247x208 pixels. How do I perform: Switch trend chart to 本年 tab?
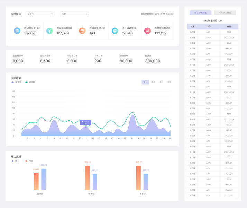coord(169,82)
